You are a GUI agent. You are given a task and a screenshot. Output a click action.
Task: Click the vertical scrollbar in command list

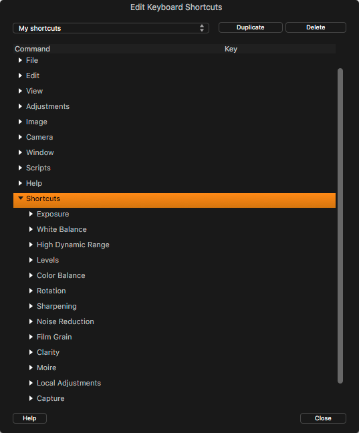(x=340, y=226)
